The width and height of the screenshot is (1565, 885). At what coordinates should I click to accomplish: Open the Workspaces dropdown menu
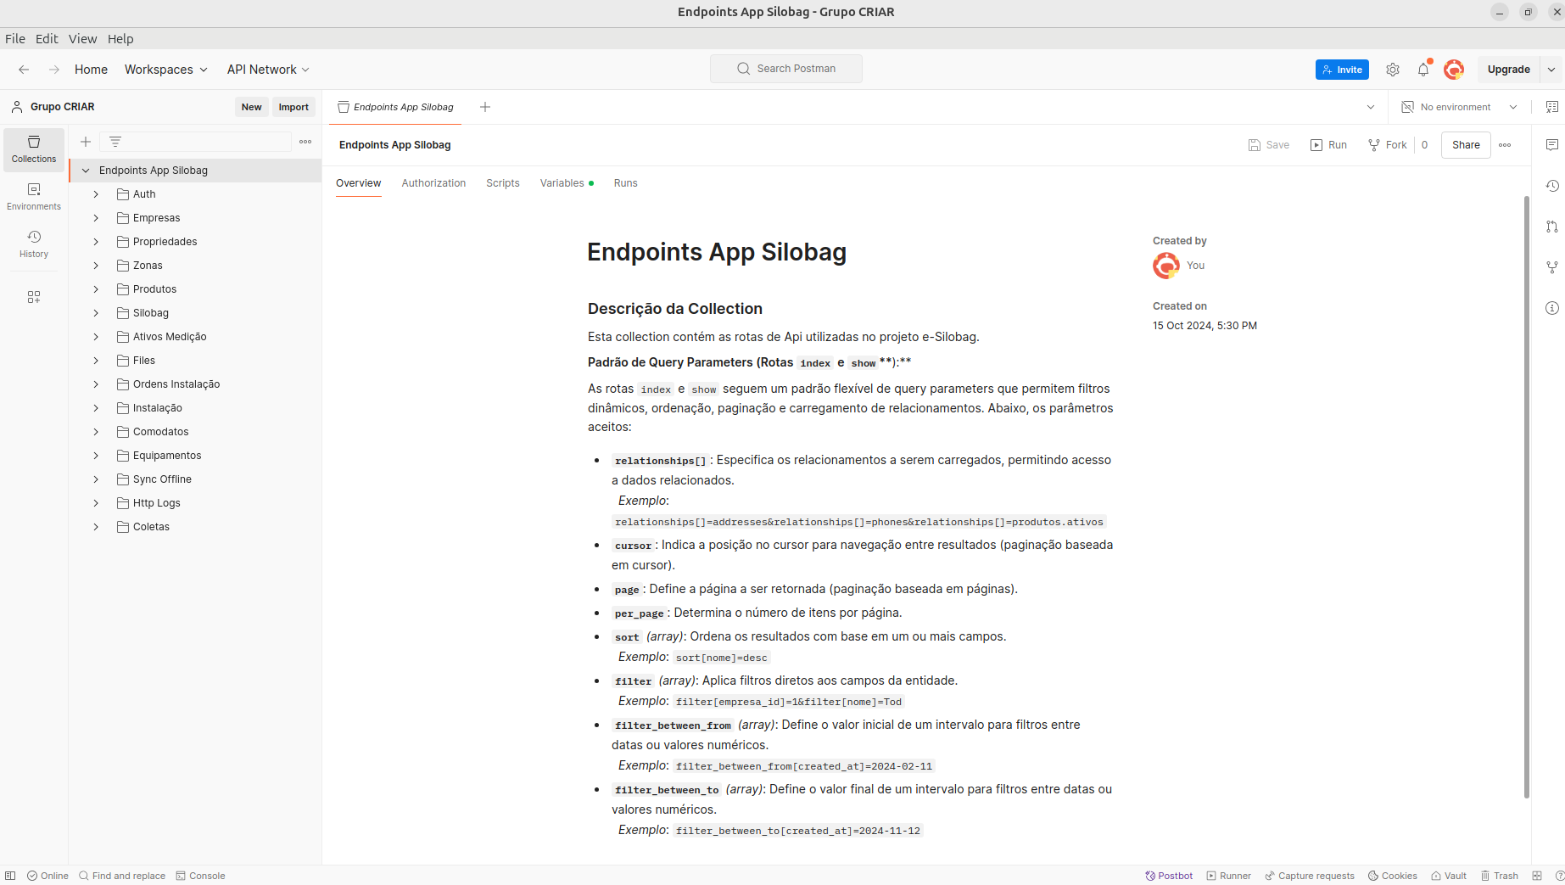[x=165, y=70]
